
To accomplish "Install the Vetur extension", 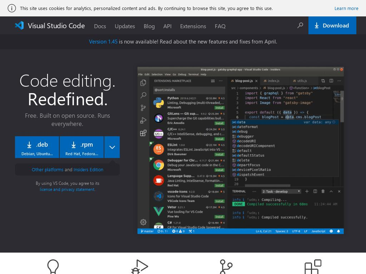I will (x=219, y=217).
